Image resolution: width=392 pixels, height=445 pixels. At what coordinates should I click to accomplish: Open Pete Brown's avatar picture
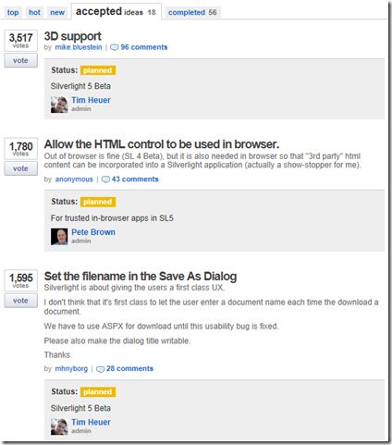(59, 237)
